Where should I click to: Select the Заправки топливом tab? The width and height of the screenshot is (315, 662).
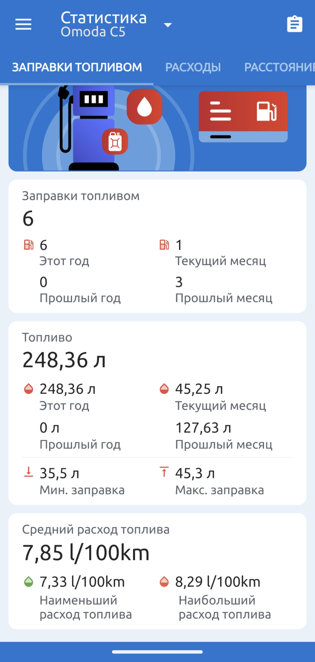[77, 67]
